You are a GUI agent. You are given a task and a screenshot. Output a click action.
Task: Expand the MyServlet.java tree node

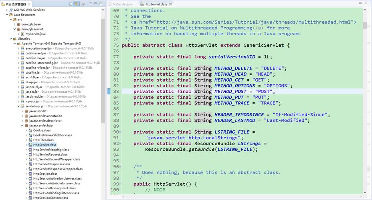(x=18, y=34)
